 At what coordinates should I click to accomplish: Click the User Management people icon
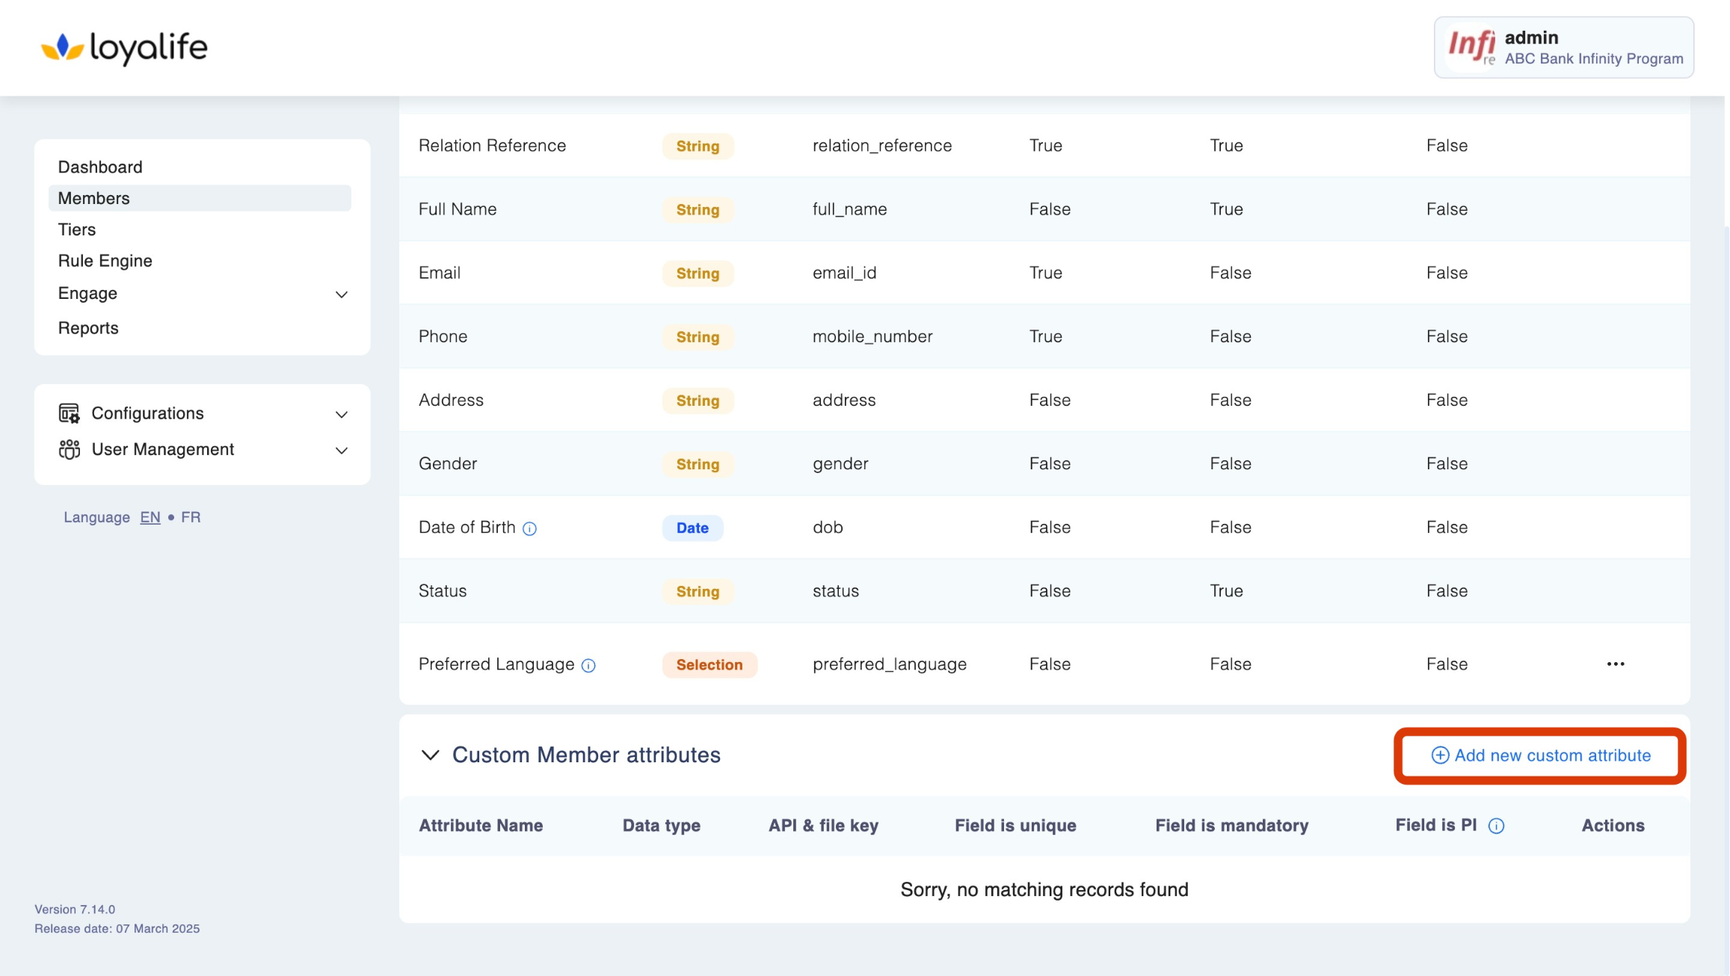[69, 449]
